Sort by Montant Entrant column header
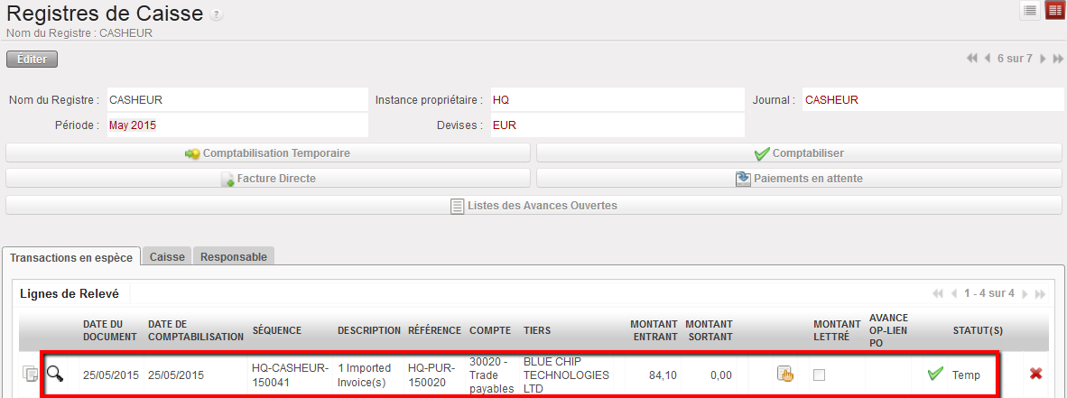The image size is (1067, 398). [x=654, y=330]
